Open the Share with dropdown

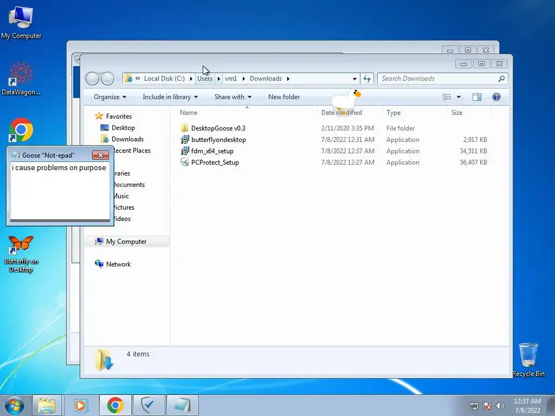pyautogui.click(x=233, y=97)
